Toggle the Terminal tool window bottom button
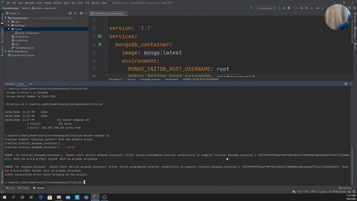Screen dimensions: 357x201 [x=38, y=188]
